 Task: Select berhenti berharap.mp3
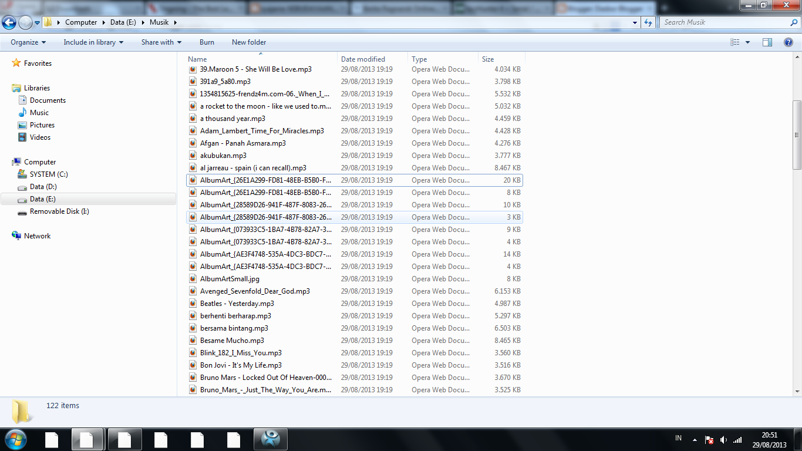[x=235, y=316]
